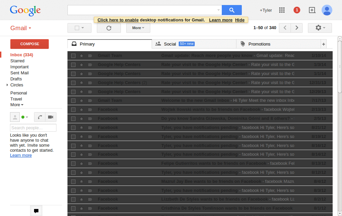Open the Sent Mail folder
The width and height of the screenshot is (342, 216).
coord(19,73)
